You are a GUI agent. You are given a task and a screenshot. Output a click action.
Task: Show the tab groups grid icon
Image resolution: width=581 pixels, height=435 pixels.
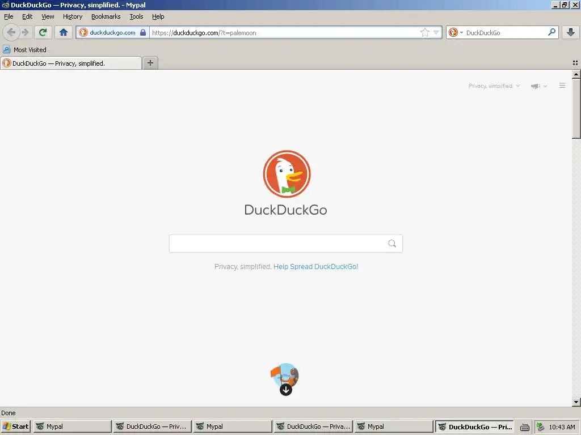click(575, 63)
